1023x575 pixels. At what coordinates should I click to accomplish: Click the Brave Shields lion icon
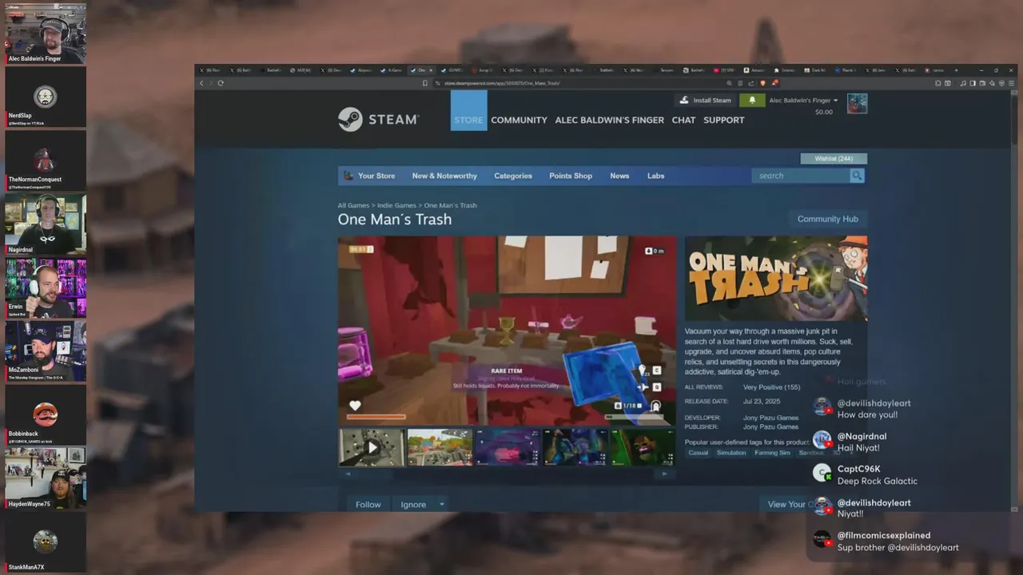click(762, 83)
